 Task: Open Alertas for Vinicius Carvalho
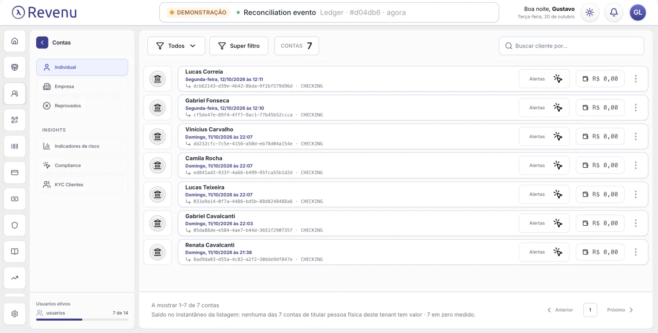coord(544,136)
